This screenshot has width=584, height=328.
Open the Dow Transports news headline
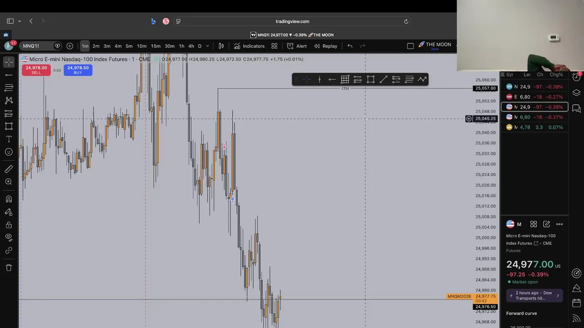[x=534, y=296]
